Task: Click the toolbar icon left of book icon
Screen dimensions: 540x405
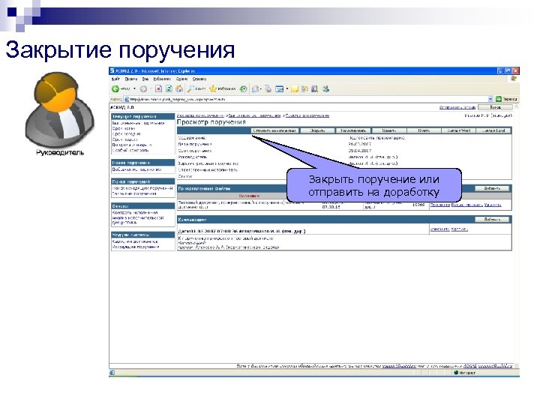Action: tap(304, 88)
